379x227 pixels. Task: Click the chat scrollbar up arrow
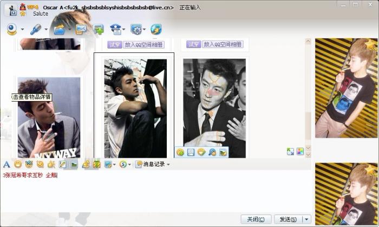[308, 41]
